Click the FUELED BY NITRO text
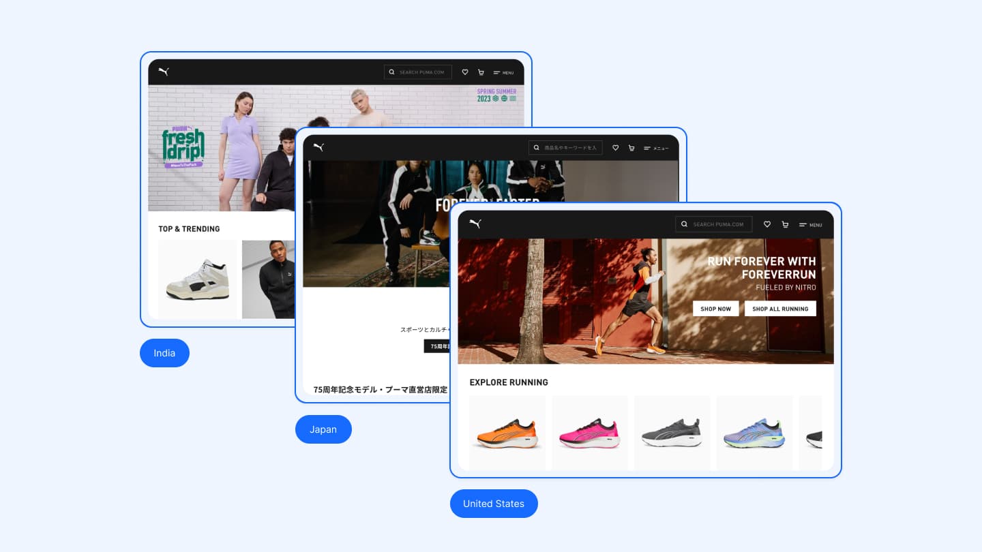This screenshot has height=552, width=982. click(x=786, y=288)
